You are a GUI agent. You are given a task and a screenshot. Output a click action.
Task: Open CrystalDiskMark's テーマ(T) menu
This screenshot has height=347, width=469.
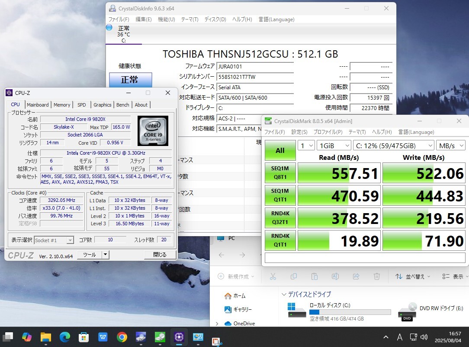tap(357, 132)
